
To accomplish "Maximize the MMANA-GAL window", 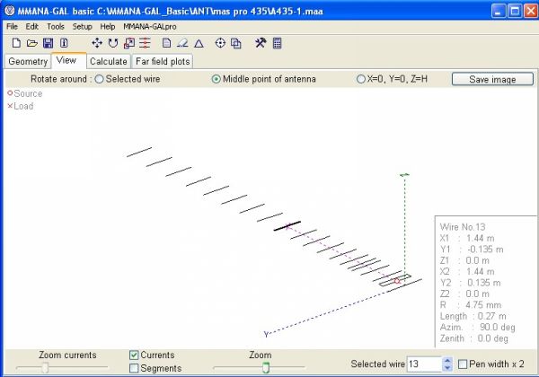I will tap(515, 11).
